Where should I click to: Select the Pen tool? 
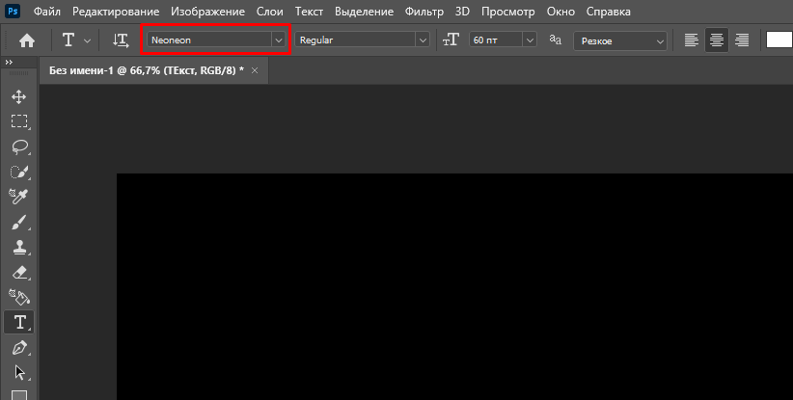click(19, 348)
